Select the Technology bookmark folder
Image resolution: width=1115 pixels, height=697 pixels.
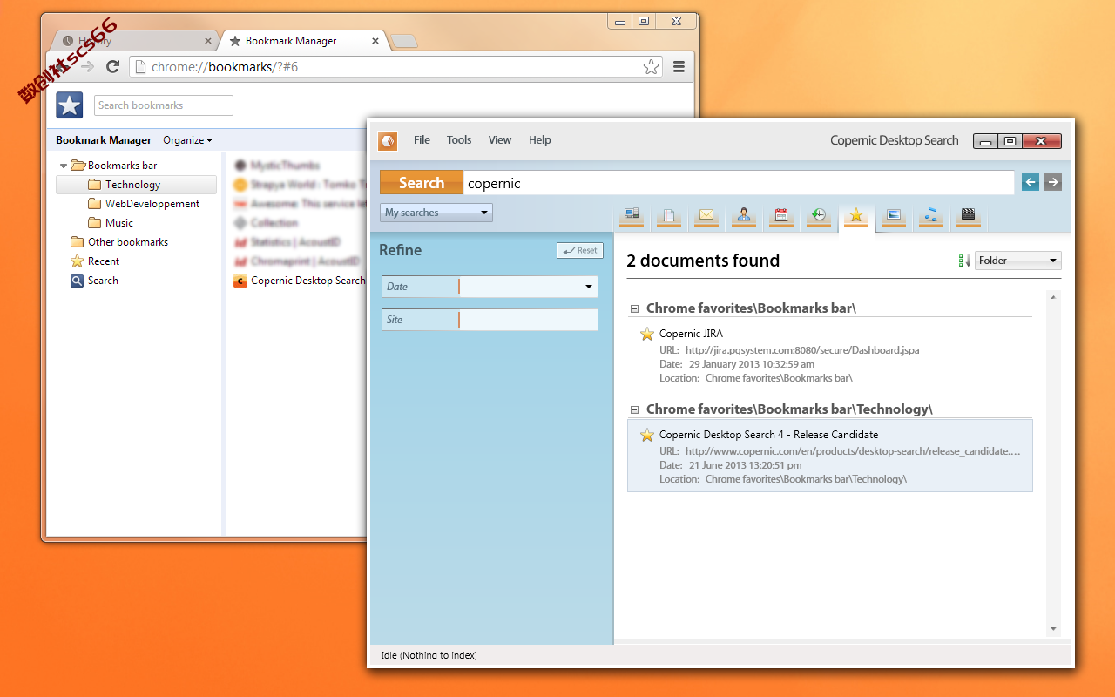click(136, 185)
